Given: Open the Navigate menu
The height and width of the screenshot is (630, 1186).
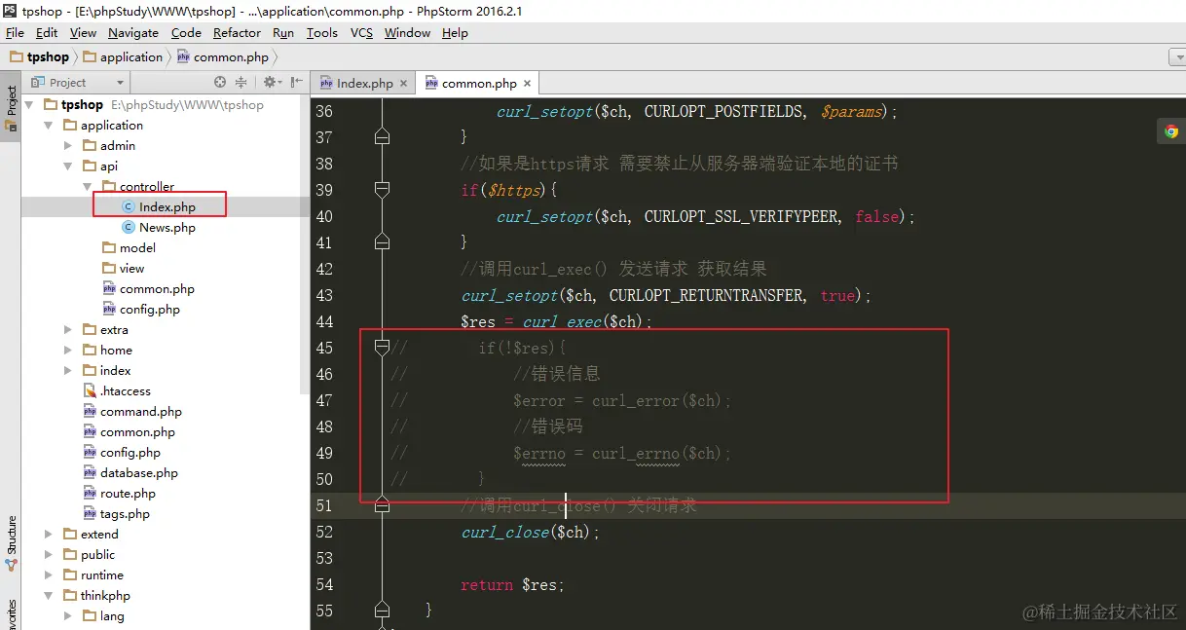Looking at the screenshot, I should coord(133,32).
